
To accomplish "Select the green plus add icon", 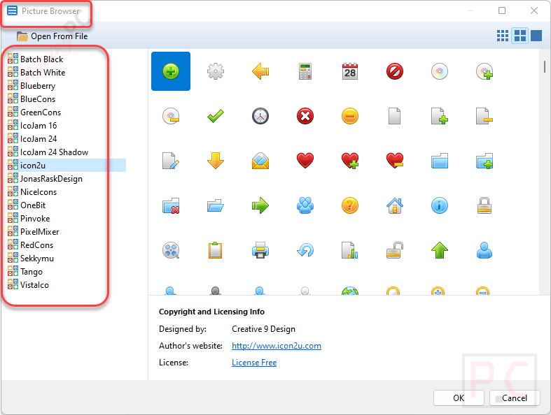I will click(x=171, y=71).
